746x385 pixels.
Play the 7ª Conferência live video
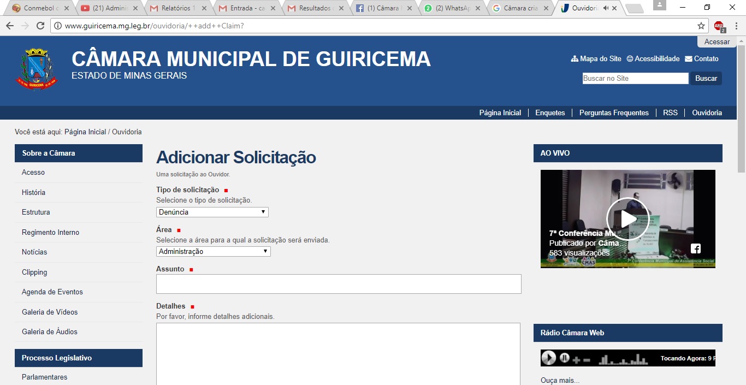point(627,218)
